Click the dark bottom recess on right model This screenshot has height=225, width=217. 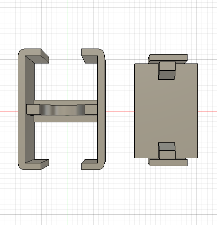(166, 147)
